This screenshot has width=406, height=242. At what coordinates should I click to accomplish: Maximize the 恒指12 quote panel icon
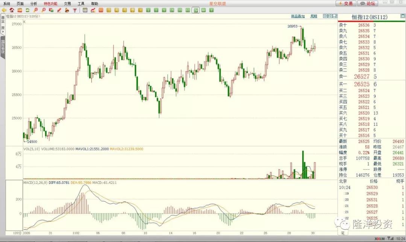pyautogui.click(x=403, y=16)
